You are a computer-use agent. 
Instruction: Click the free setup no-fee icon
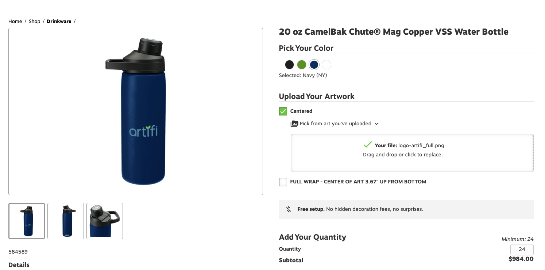click(288, 209)
